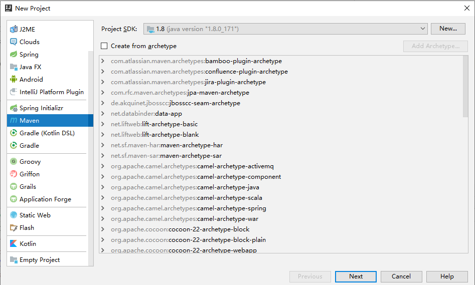Expand the lift-archetype-basic node
Image resolution: width=475 pixels, height=285 pixels.
point(103,124)
